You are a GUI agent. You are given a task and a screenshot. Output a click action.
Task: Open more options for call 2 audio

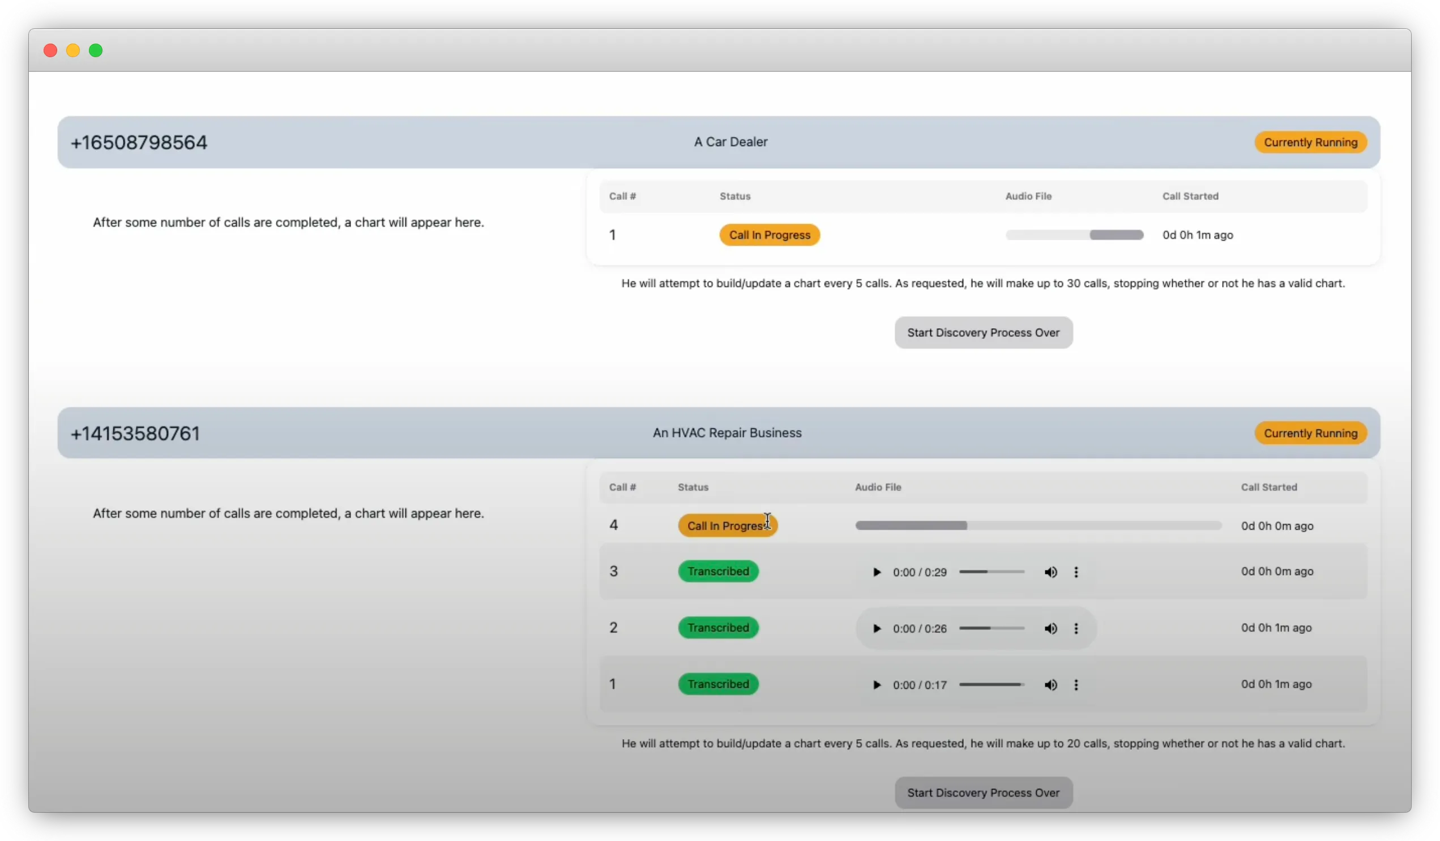pyautogui.click(x=1076, y=629)
